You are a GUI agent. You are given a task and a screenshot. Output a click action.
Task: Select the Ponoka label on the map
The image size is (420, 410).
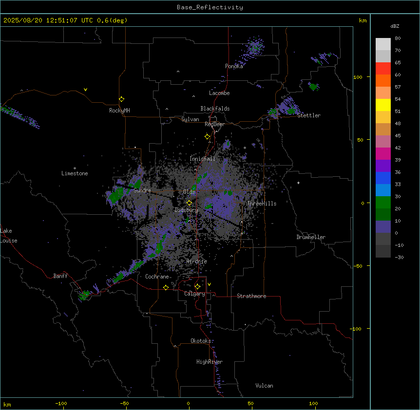[x=234, y=66]
